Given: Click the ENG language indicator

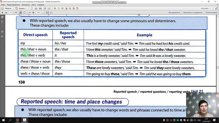Looking at the screenshot, I should click(x=199, y=120).
